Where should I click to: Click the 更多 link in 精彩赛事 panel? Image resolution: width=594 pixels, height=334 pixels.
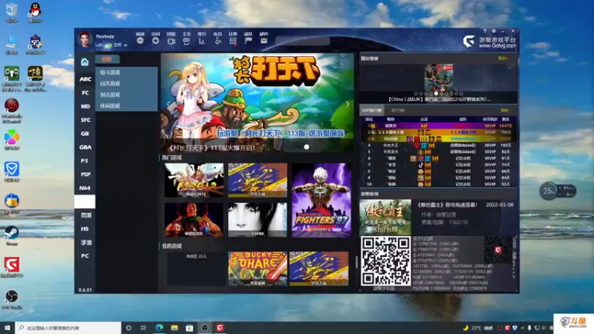click(x=503, y=59)
